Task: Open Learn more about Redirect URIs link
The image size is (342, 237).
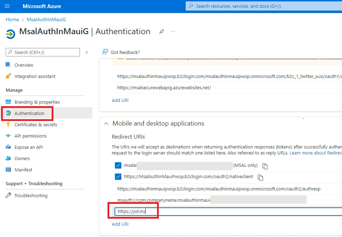Action: tap(315, 153)
